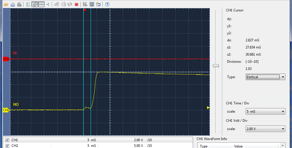Open the help question mark
292x148 pixels.
pyautogui.click(x=107, y=4)
